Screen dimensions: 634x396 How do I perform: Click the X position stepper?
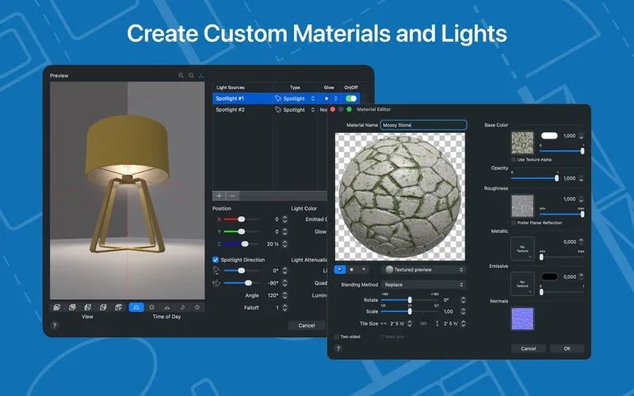coord(285,219)
